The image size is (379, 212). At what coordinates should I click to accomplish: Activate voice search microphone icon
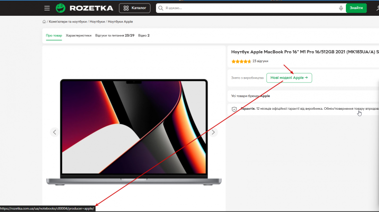[x=341, y=8]
